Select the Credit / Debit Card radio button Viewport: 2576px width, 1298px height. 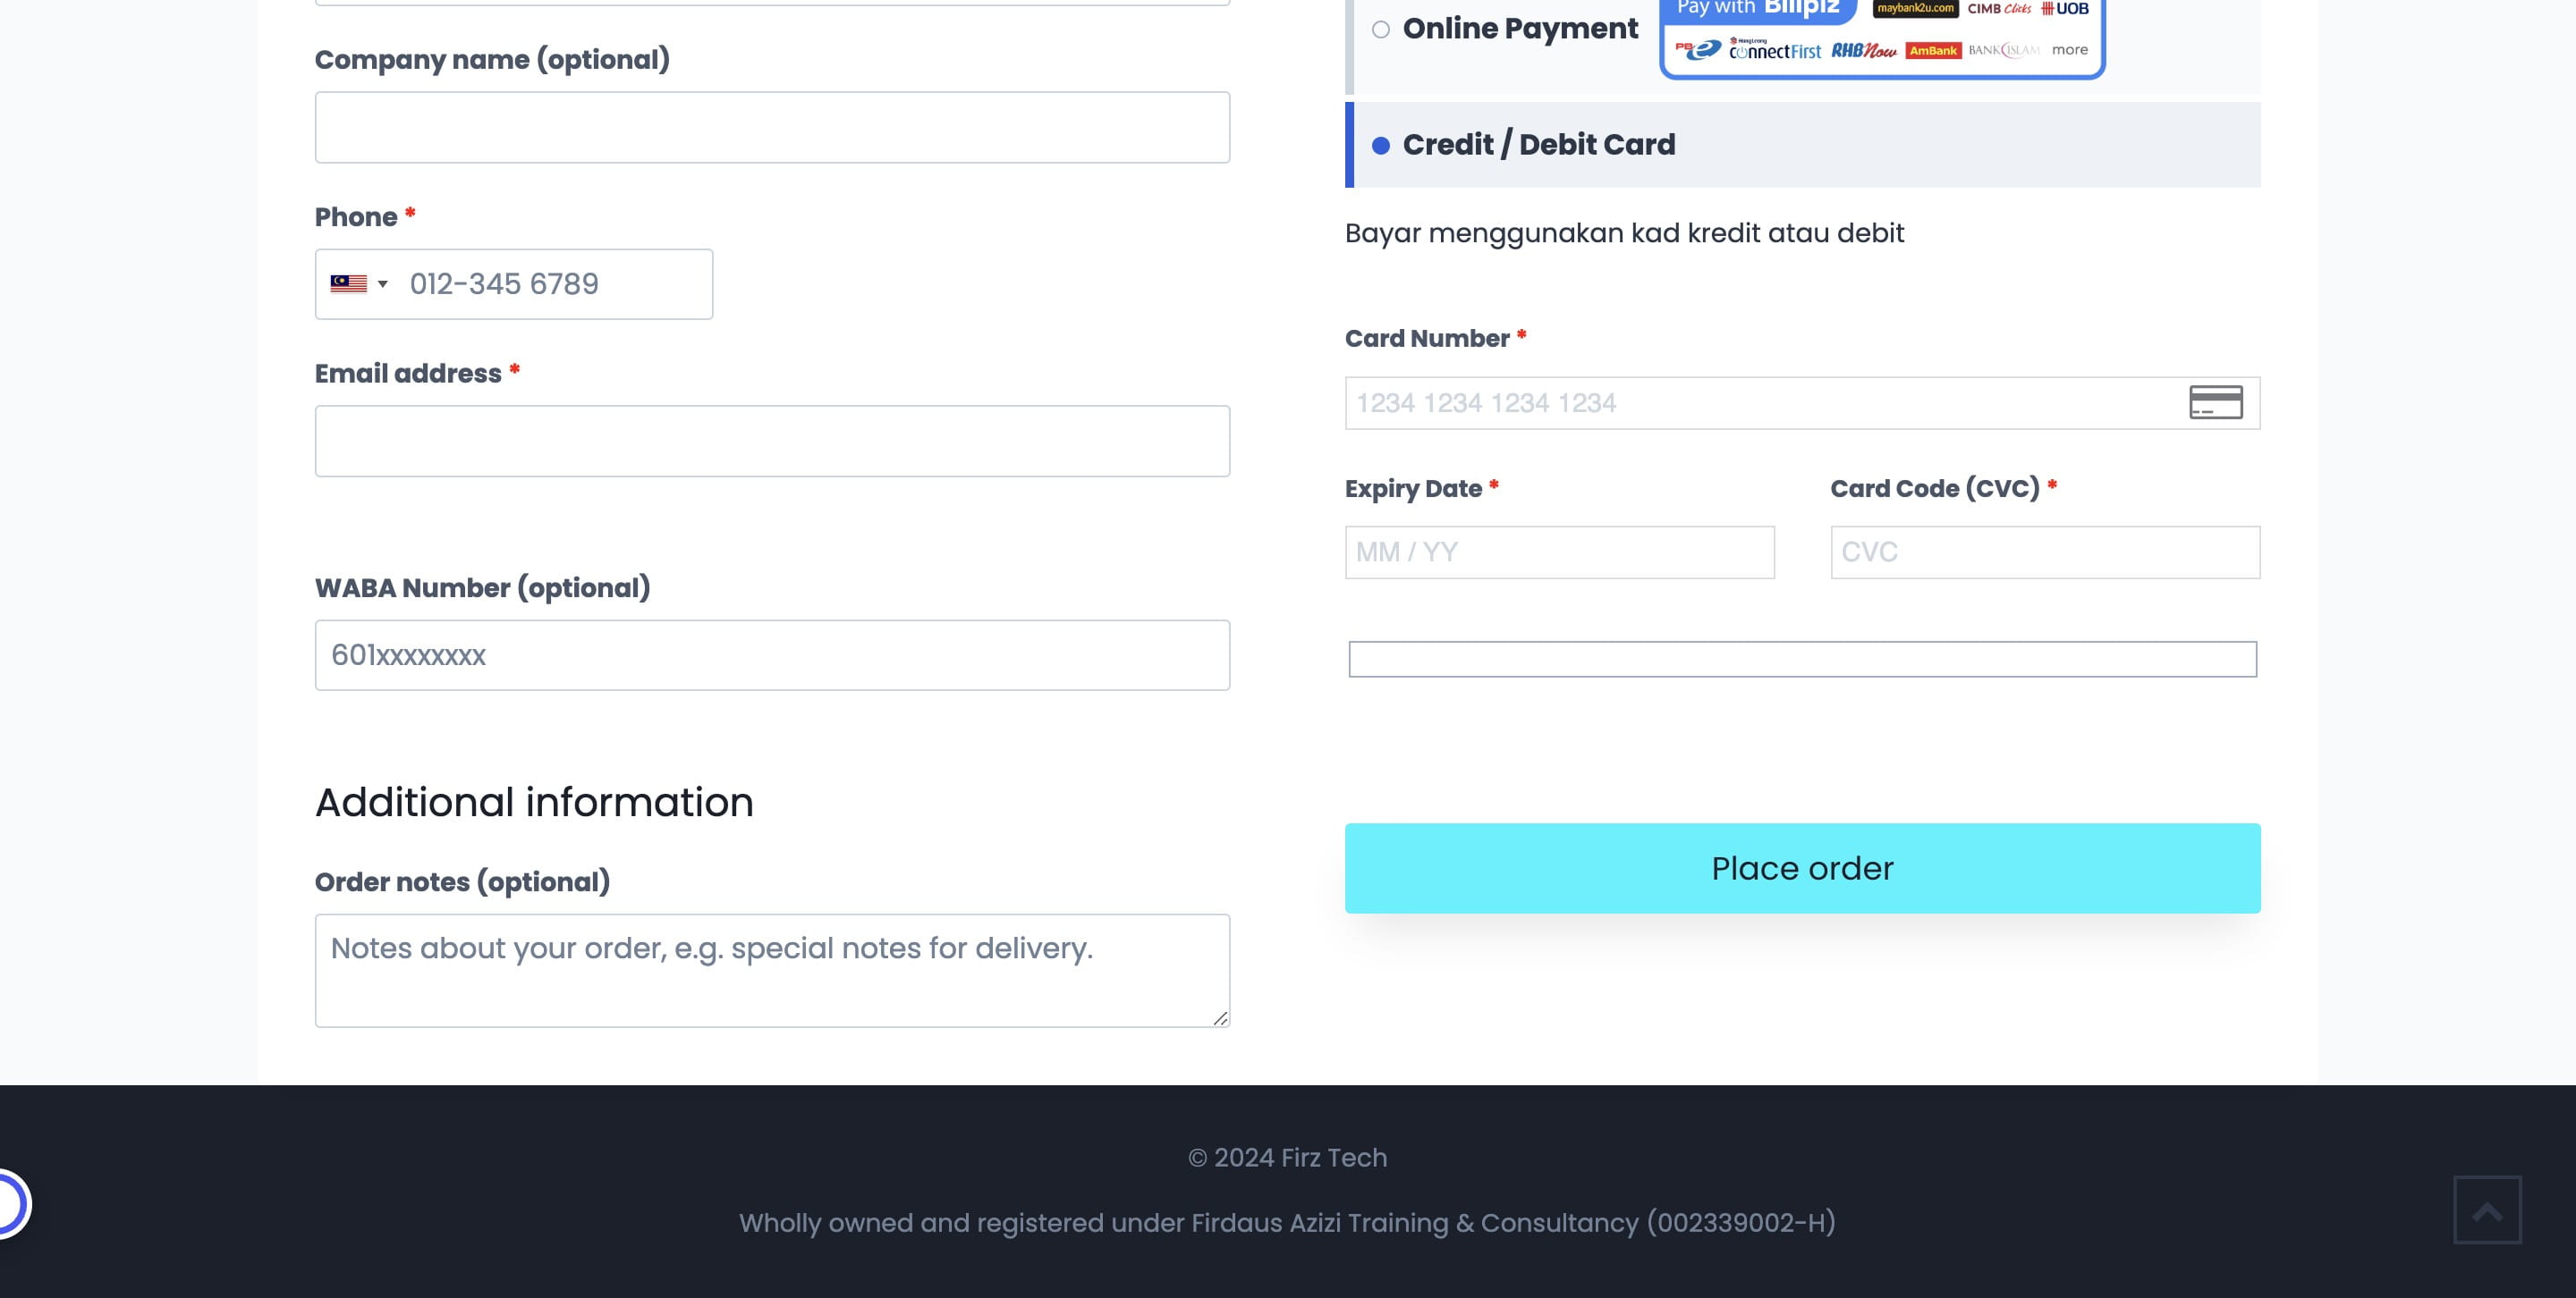[1381, 145]
